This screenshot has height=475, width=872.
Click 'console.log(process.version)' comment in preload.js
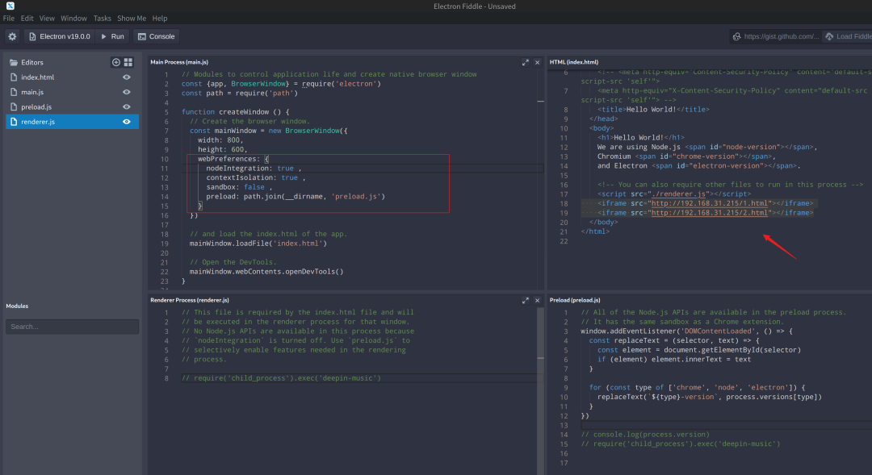click(645, 435)
